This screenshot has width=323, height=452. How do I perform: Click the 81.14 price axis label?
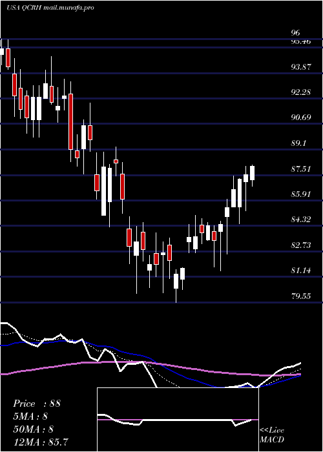click(x=301, y=271)
